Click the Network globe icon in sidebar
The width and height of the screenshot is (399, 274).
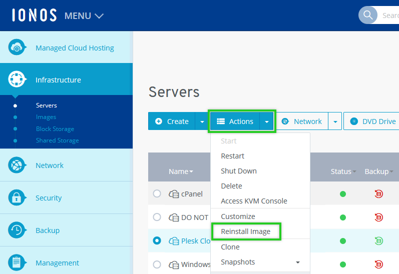(x=17, y=165)
